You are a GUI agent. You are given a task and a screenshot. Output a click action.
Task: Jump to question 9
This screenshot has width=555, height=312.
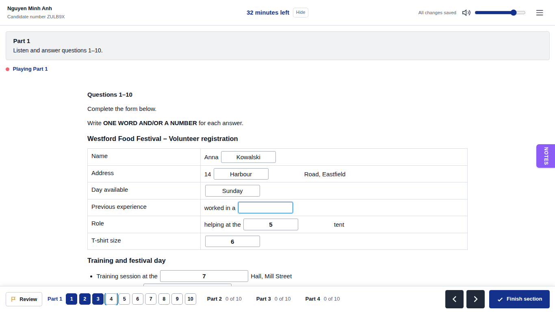click(x=177, y=299)
